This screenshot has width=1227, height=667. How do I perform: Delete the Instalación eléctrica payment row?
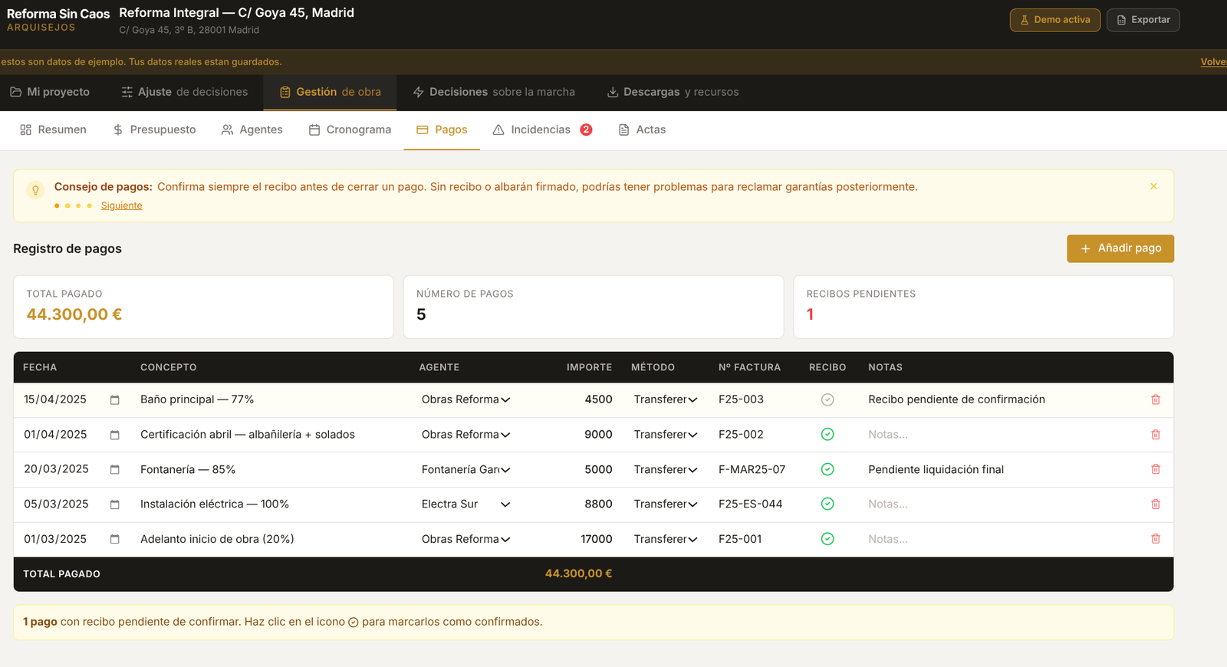1156,504
